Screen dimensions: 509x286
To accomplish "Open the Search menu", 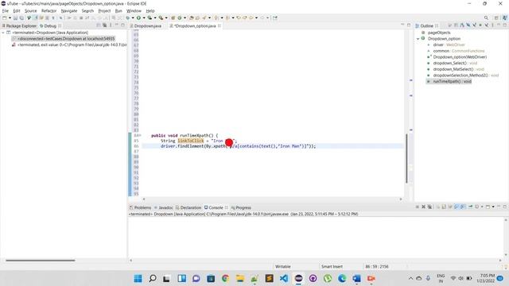I will pyautogui.click(x=87, y=10).
